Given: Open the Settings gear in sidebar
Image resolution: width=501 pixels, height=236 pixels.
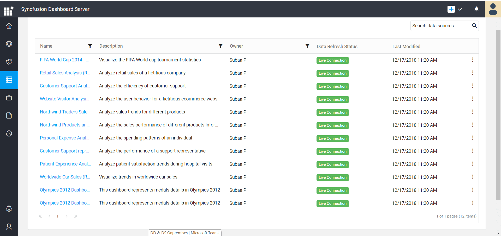Looking at the screenshot, I should point(9,209).
